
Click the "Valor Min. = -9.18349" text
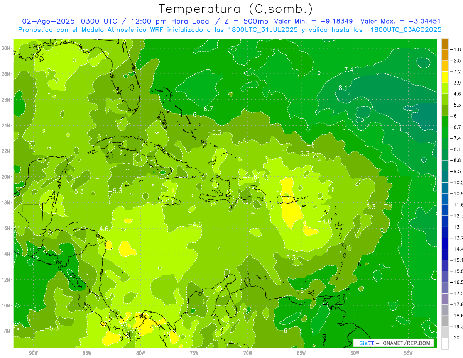[x=314, y=21]
